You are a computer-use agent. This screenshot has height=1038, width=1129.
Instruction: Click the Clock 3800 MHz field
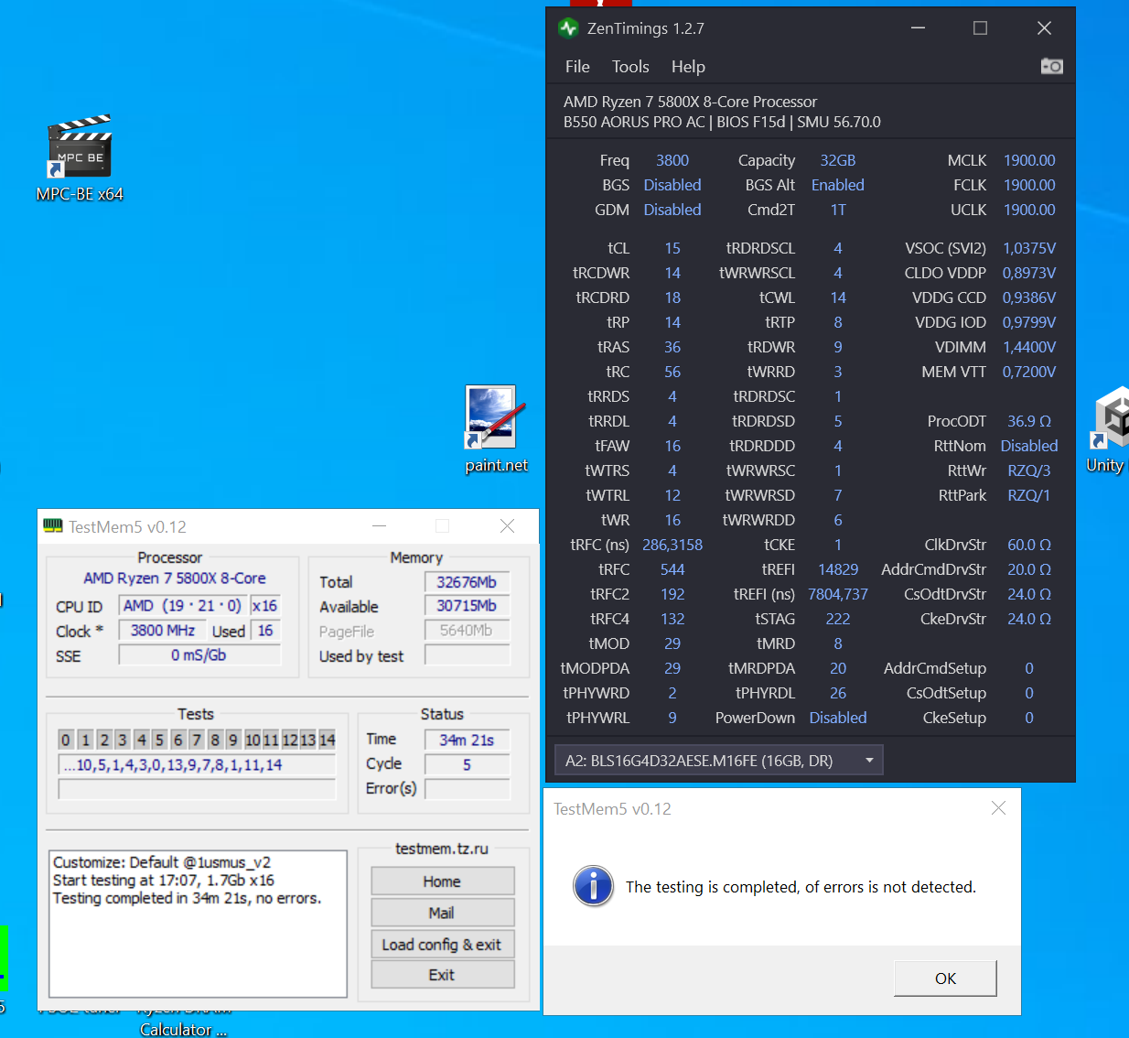(163, 631)
